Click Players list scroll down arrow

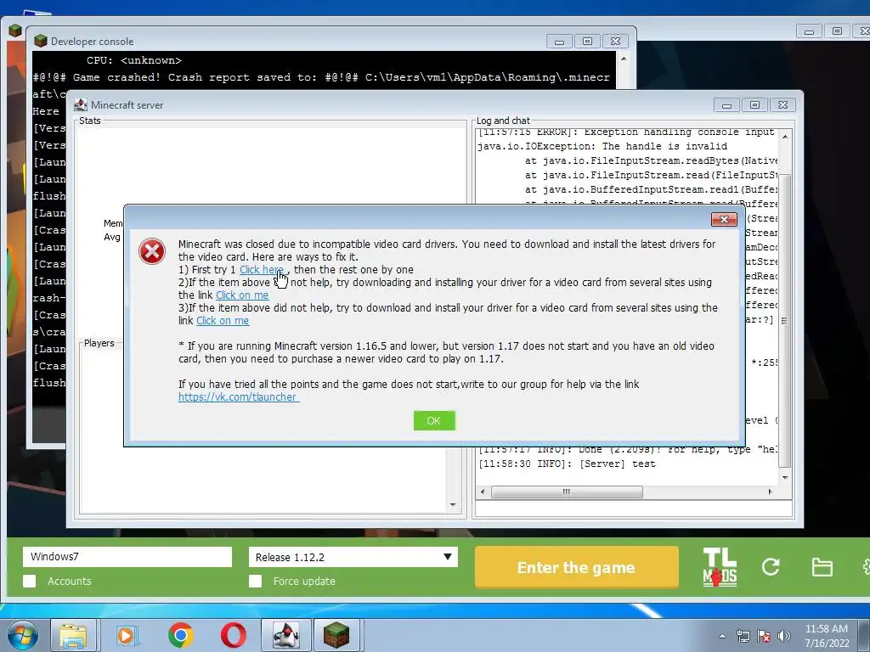coord(454,504)
